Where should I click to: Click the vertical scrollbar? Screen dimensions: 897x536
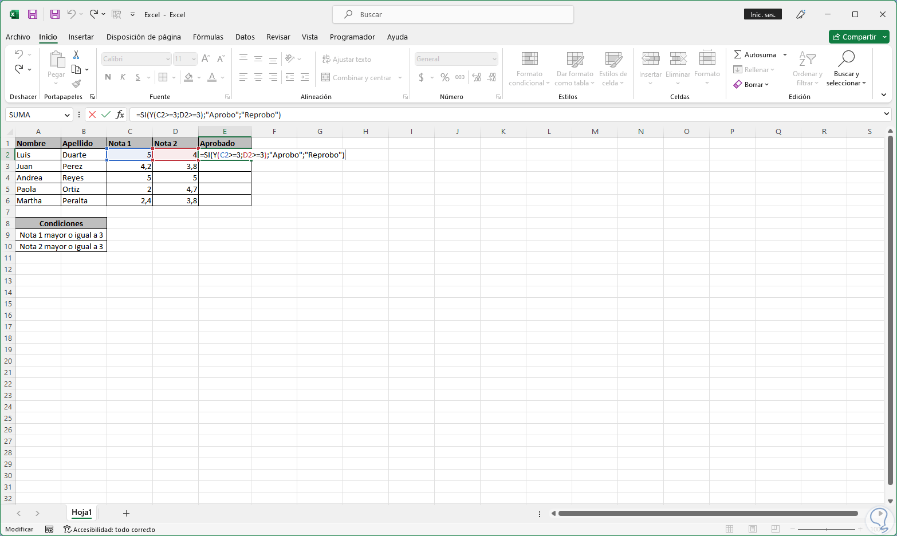tap(890, 312)
